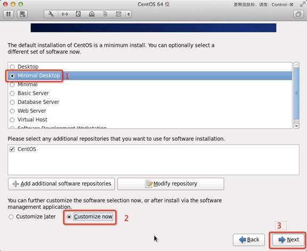Click the hard disk device icon
Image resolution: width=307 pixels, height=251 pixels.
tap(78, 14)
